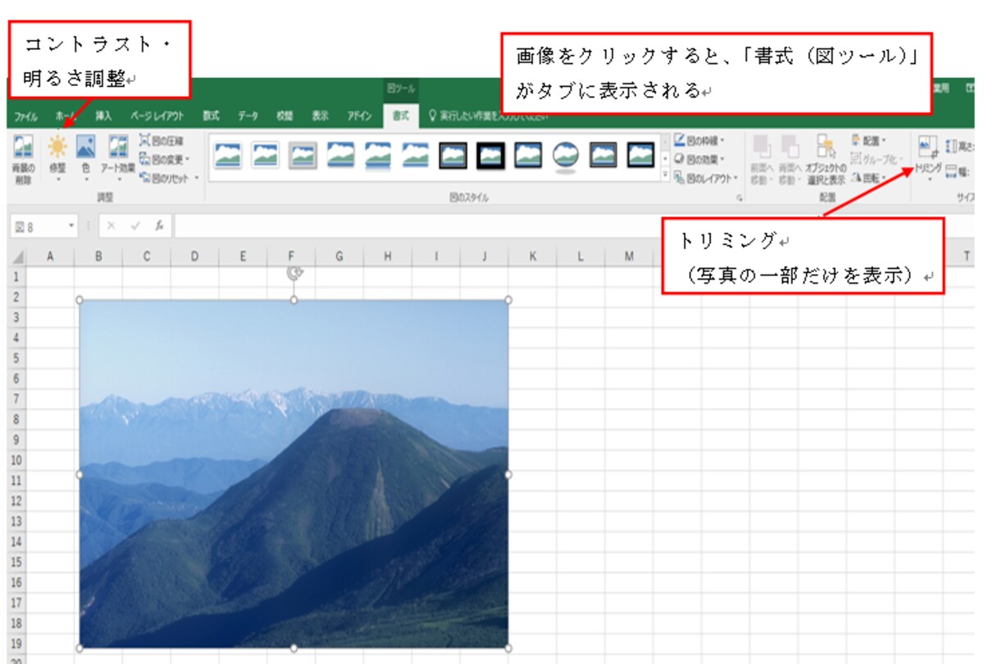This screenshot has height=664, width=984.
Task: Open オブジェクトの選択と表示 selection pane
Action: click(825, 161)
